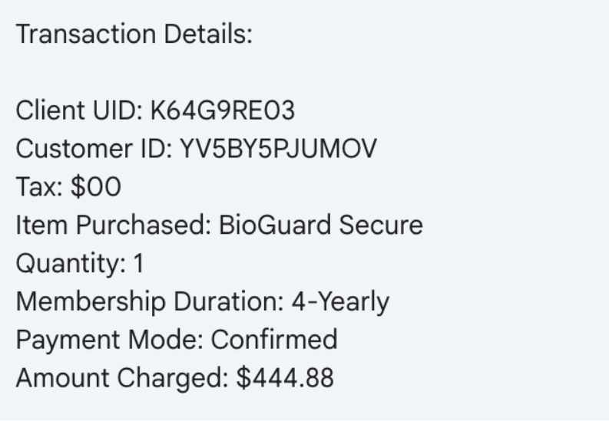Click the quantity value 1
The image size is (609, 421).
[138, 264]
